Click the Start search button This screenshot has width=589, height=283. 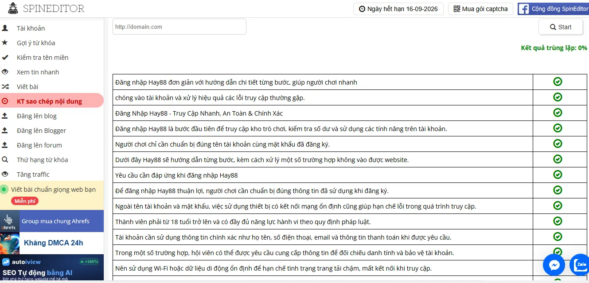point(561,27)
